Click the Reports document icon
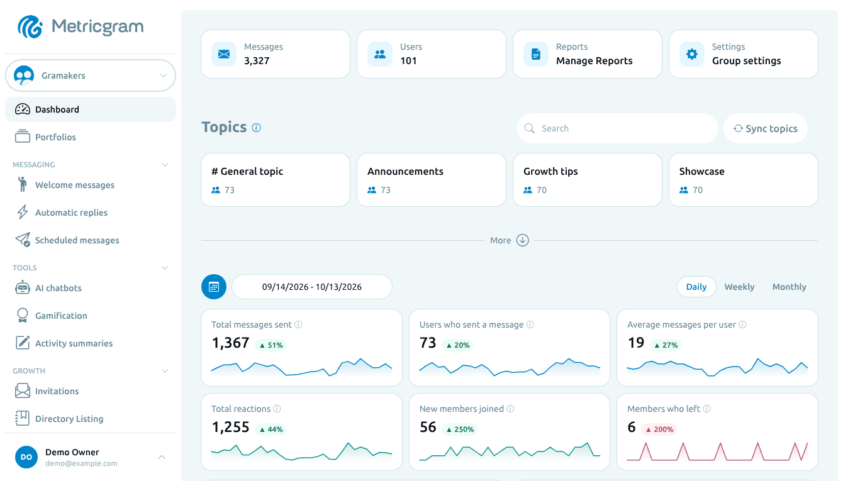The image size is (848, 481). pyautogui.click(x=536, y=54)
